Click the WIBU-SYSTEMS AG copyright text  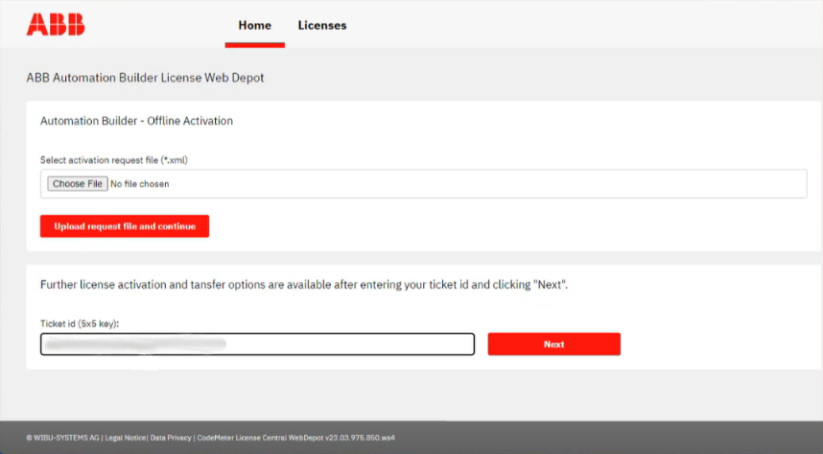pos(62,438)
